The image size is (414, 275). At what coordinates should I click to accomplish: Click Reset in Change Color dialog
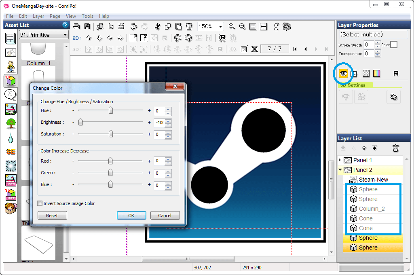[x=52, y=216]
